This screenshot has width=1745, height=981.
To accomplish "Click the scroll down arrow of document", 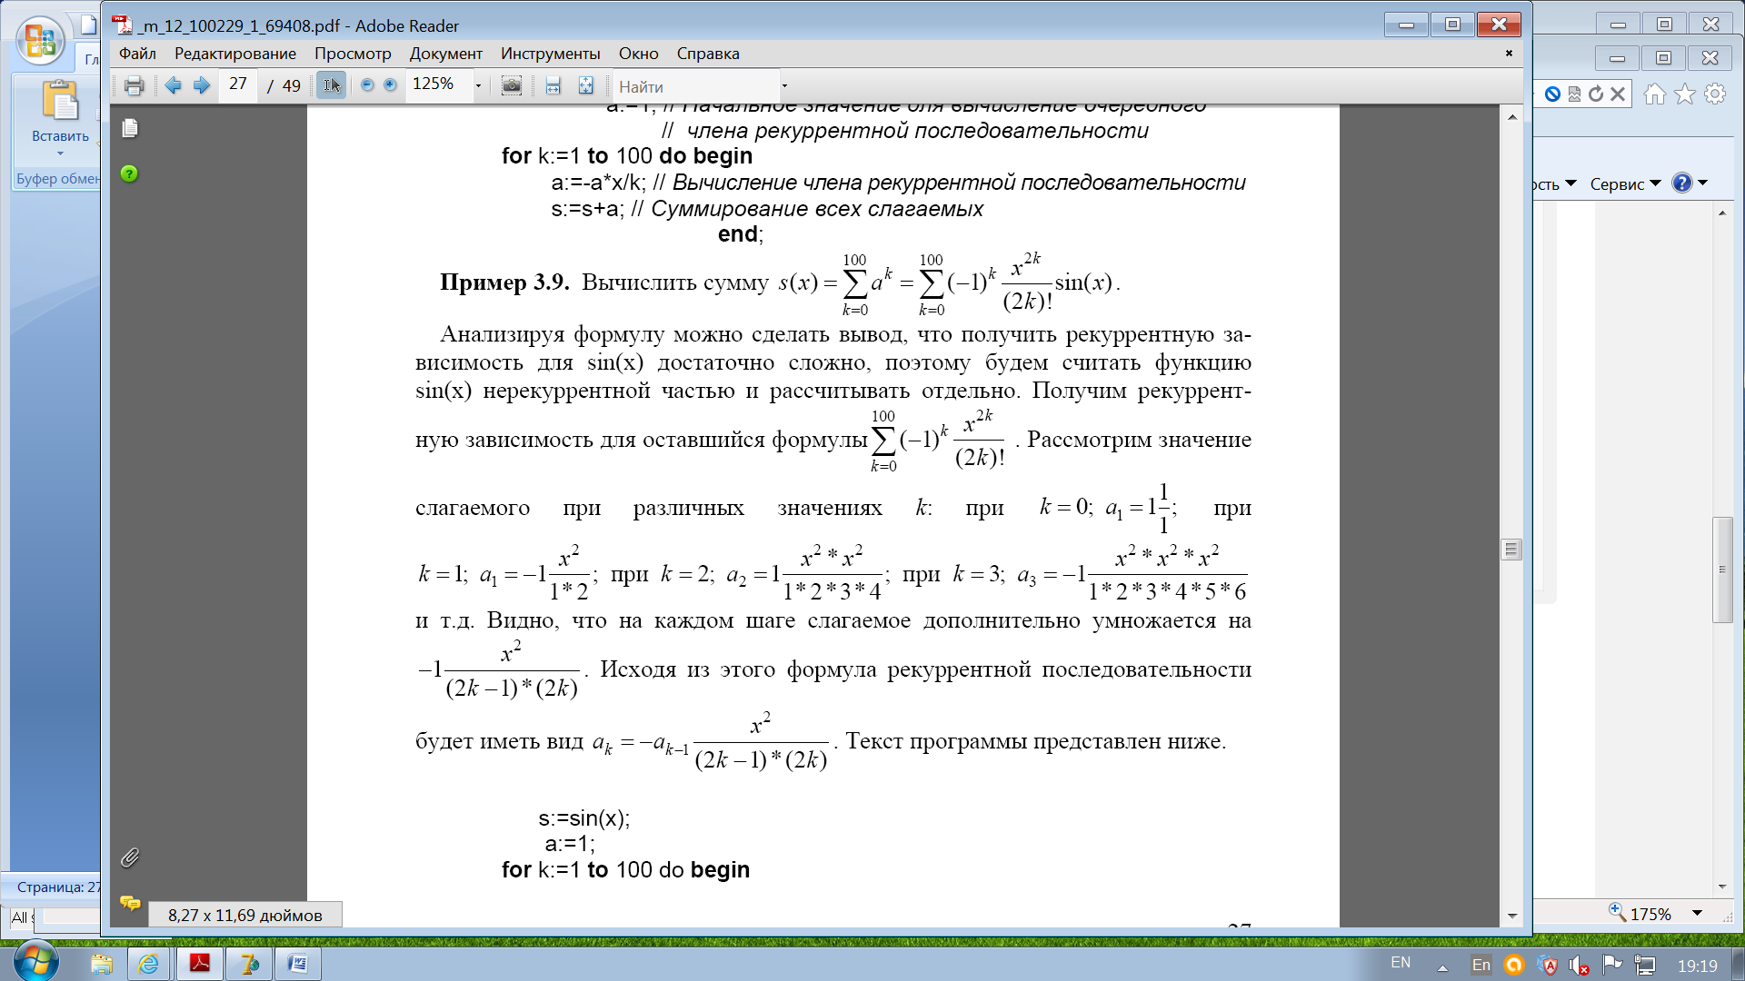I will tap(1512, 916).
